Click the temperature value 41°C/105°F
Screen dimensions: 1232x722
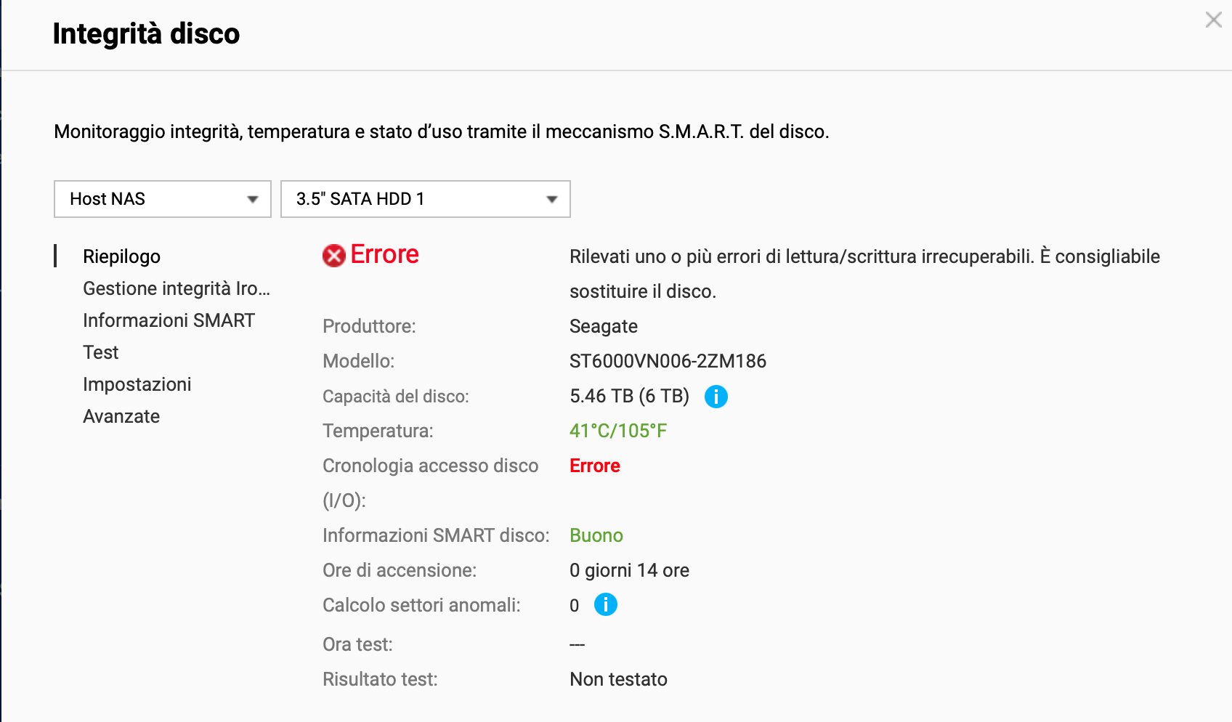tap(617, 431)
